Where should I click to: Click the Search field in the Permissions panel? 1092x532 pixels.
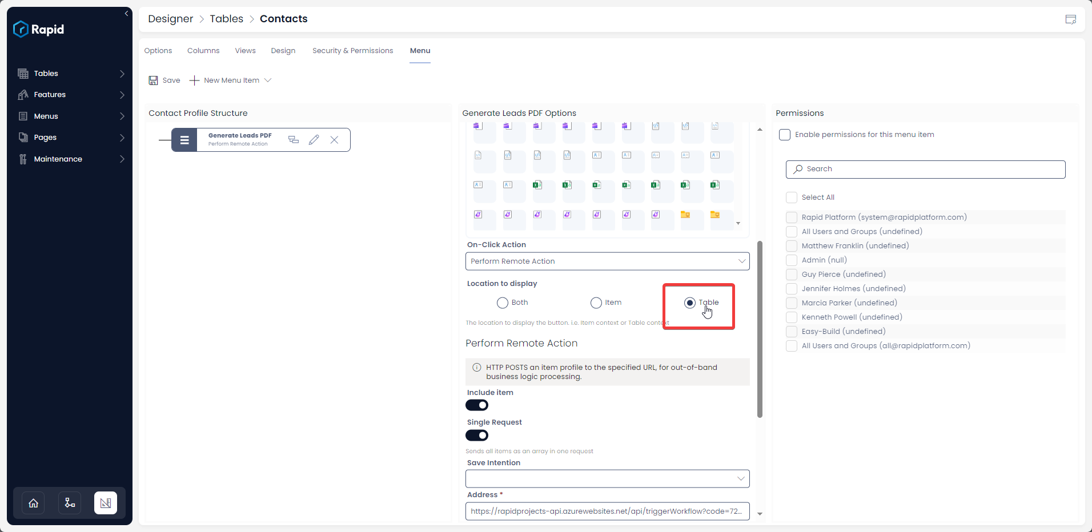(x=924, y=169)
